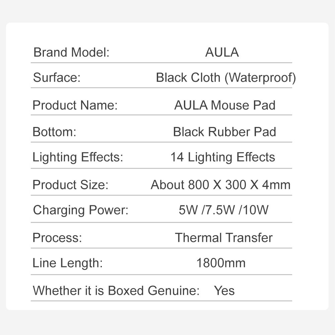Select the "1800mm" line length value
Image resolution: width=335 pixels, height=335 pixels.
[221, 263]
